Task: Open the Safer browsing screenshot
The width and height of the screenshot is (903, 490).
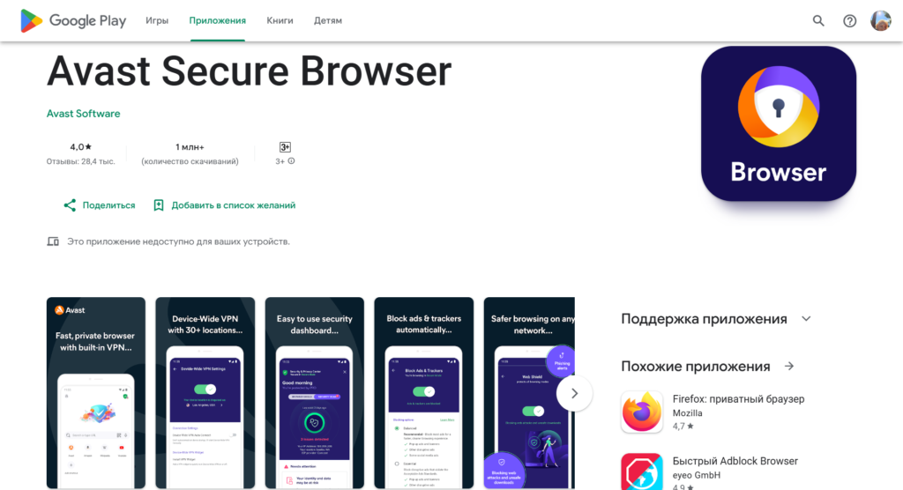Action: click(x=529, y=393)
